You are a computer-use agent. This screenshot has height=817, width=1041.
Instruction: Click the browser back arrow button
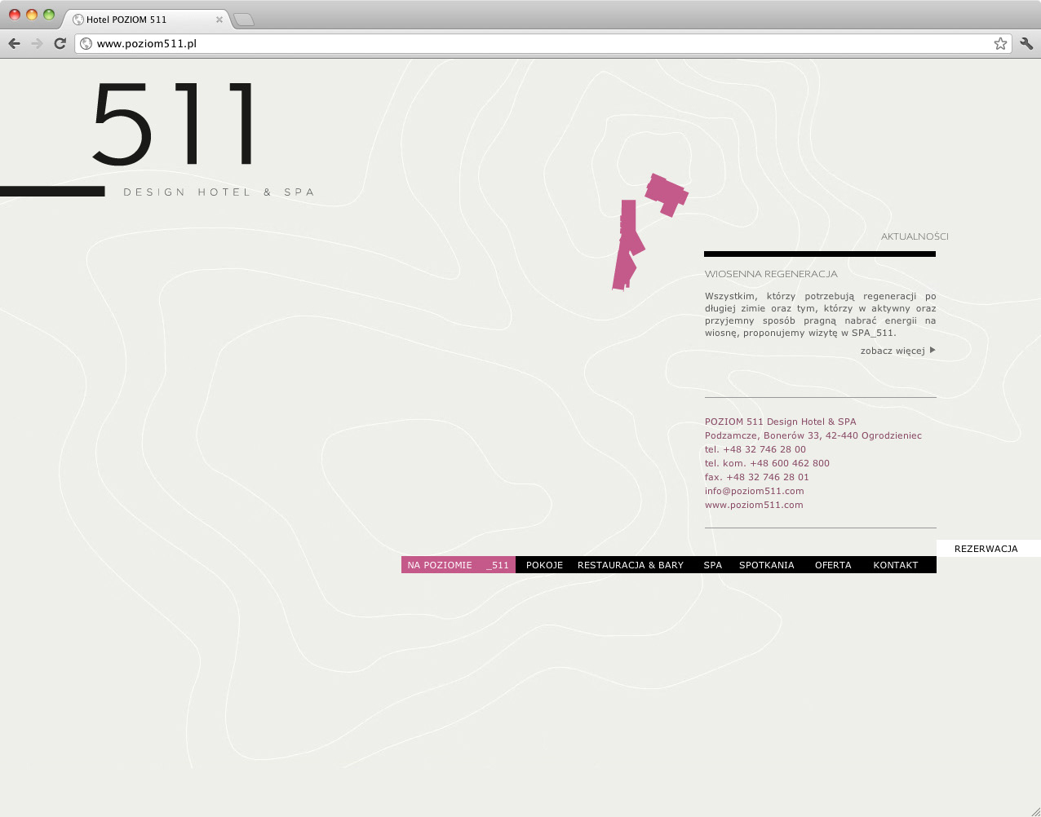pos(14,43)
